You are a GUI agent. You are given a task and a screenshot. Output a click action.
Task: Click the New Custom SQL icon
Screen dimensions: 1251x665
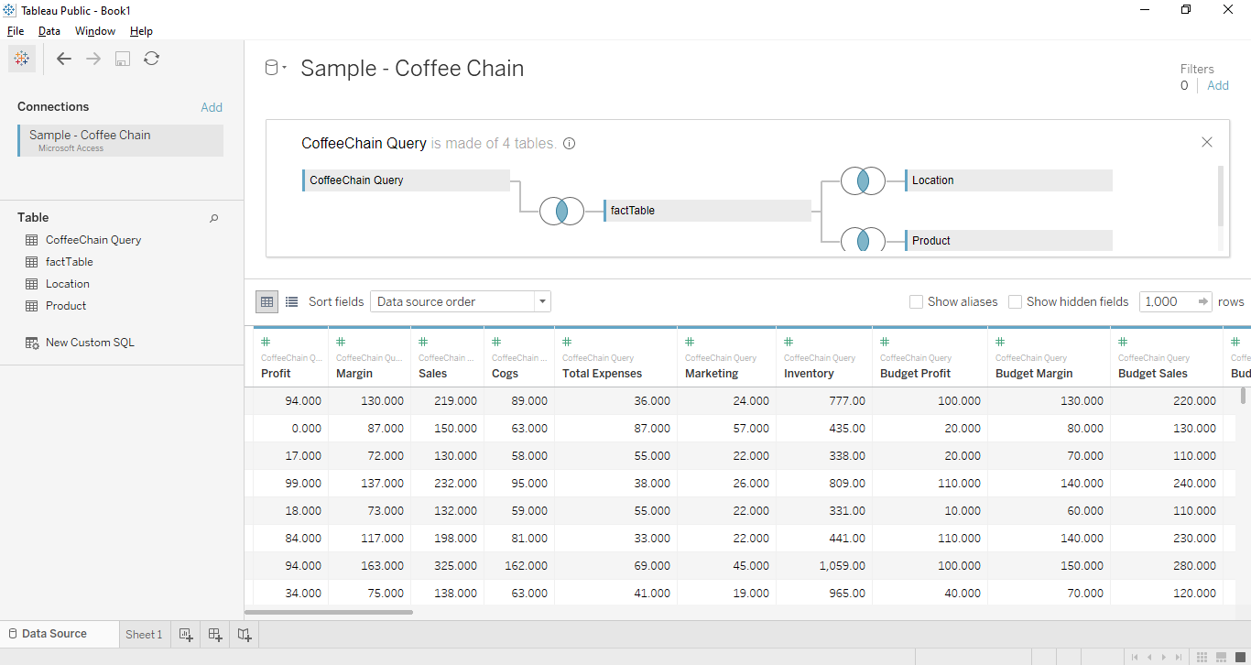tap(32, 343)
